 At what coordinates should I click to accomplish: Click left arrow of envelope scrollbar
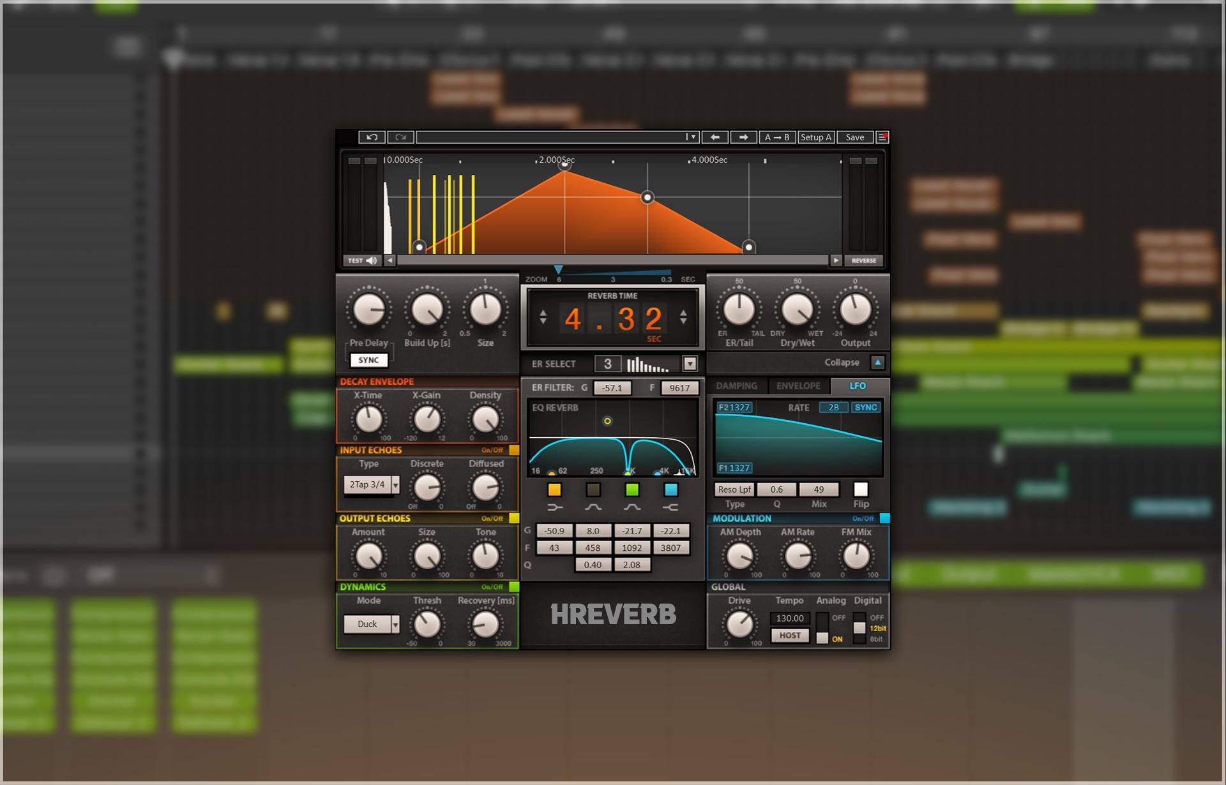pos(390,260)
